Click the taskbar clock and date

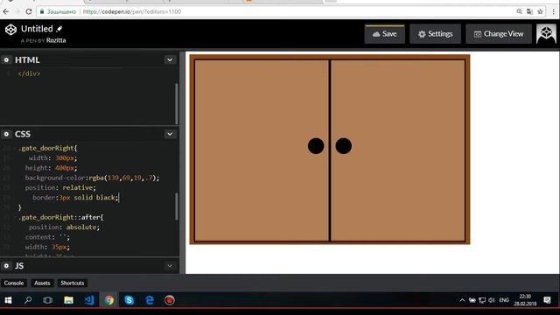(525, 300)
